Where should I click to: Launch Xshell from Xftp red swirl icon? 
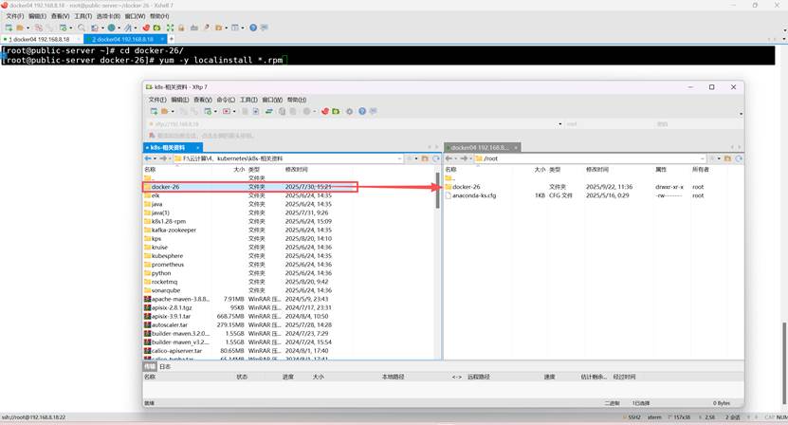click(325, 111)
